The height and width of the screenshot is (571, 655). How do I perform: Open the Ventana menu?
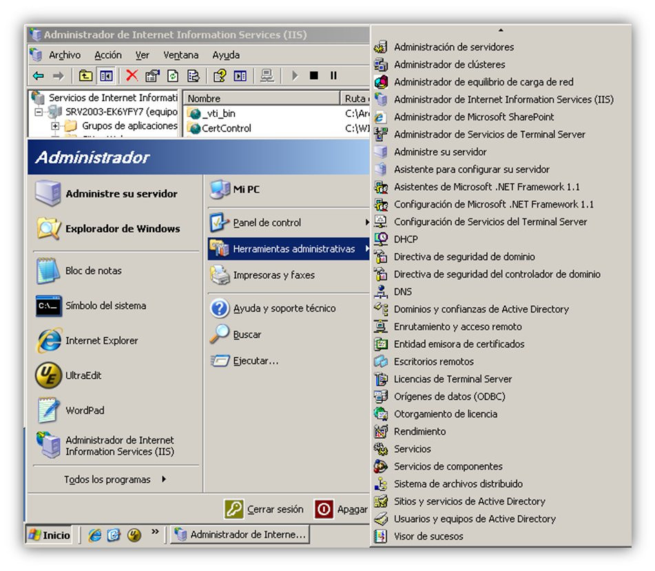click(x=181, y=55)
